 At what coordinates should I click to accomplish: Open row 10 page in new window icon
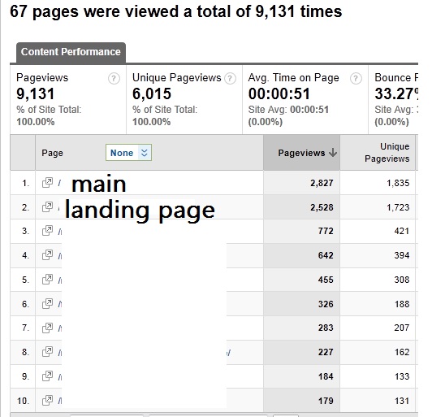pyautogui.click(x=47, y=401)
